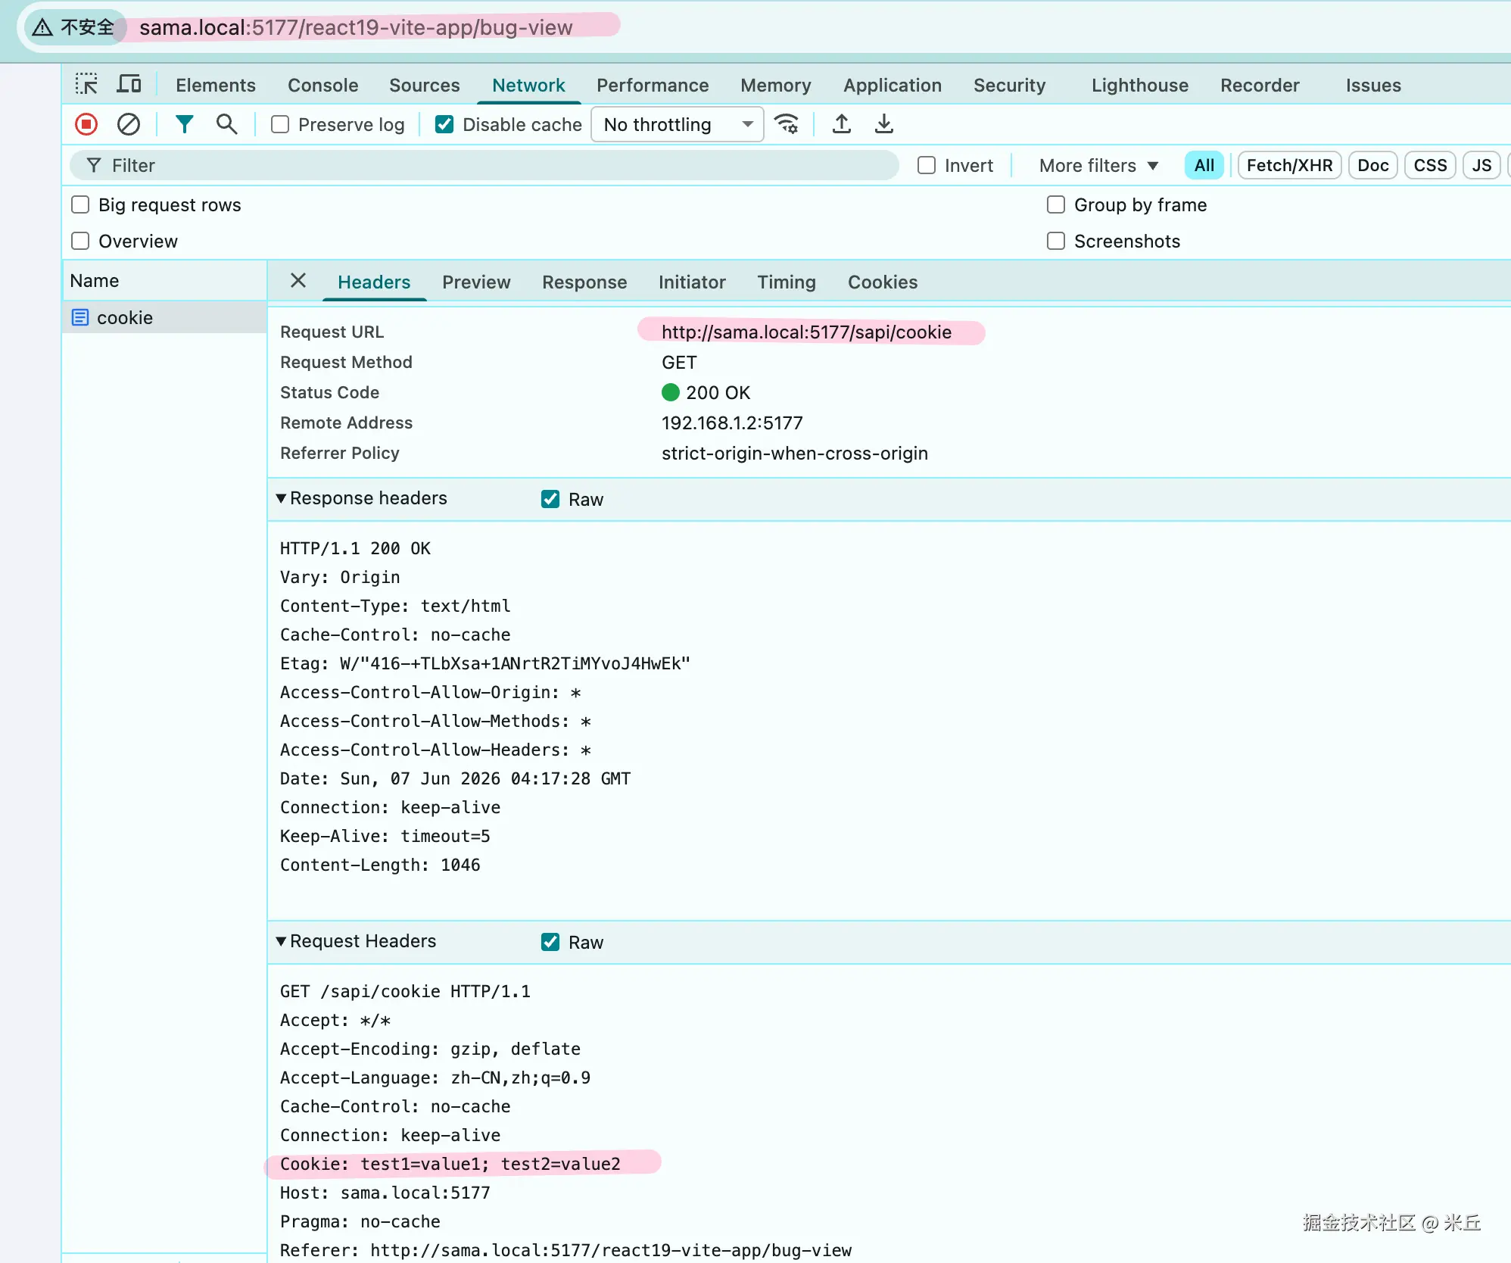1511x1263 pixels.
Task: Select the cookie request row
Action: point(164,317)
